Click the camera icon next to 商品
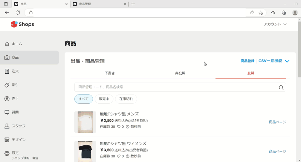This screenshot has height=162, width=301. tap(7, 58)
